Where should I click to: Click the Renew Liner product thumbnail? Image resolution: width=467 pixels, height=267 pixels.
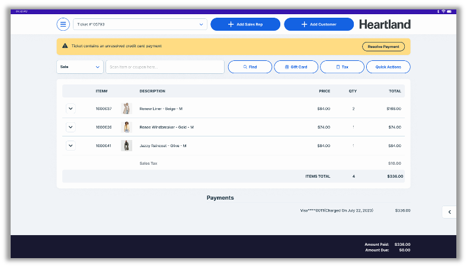coord(126,109)
